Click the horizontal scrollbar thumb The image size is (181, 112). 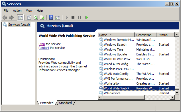click(123, 97)
